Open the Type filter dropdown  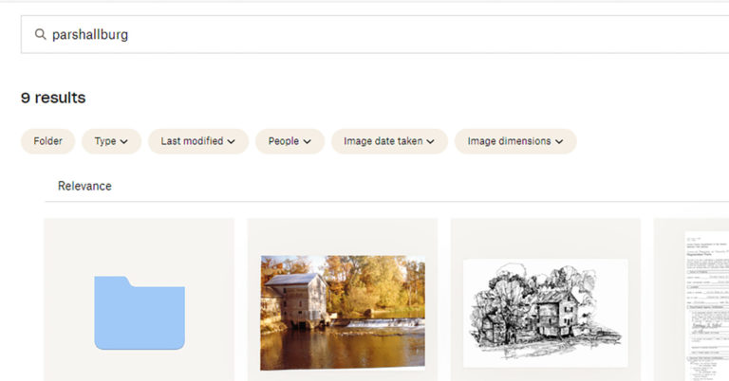pos(111,141)
